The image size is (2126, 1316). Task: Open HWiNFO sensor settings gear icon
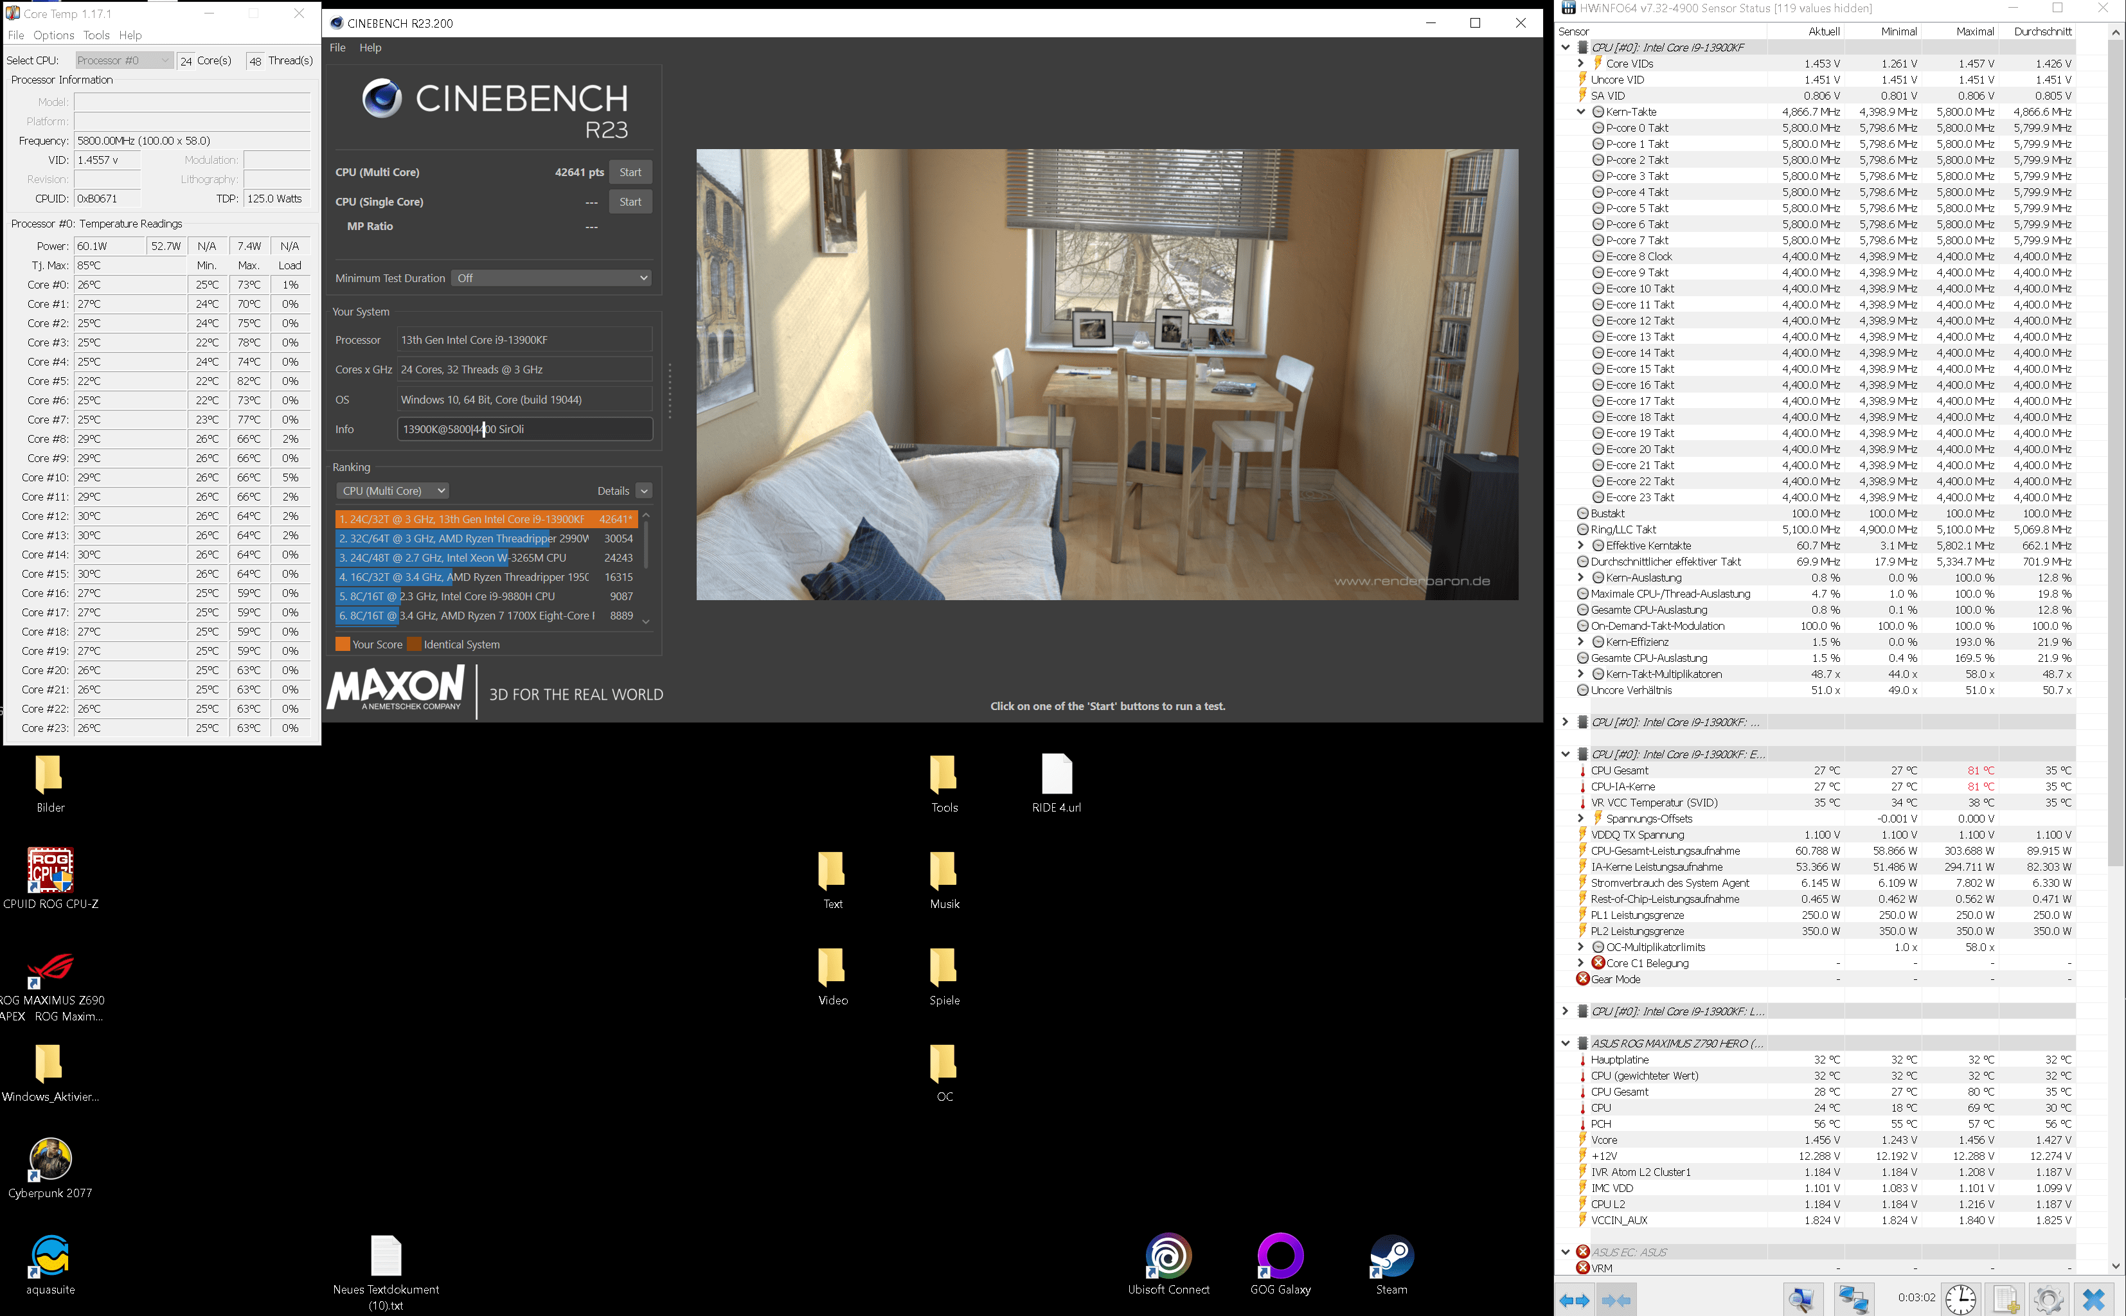[2048, 1299]
